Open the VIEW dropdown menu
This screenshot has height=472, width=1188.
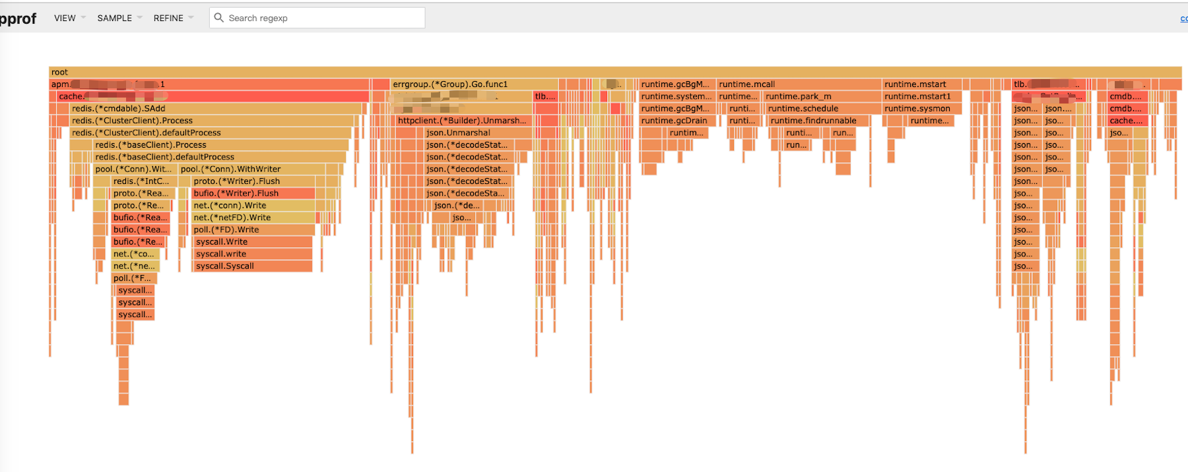point(69,18)
